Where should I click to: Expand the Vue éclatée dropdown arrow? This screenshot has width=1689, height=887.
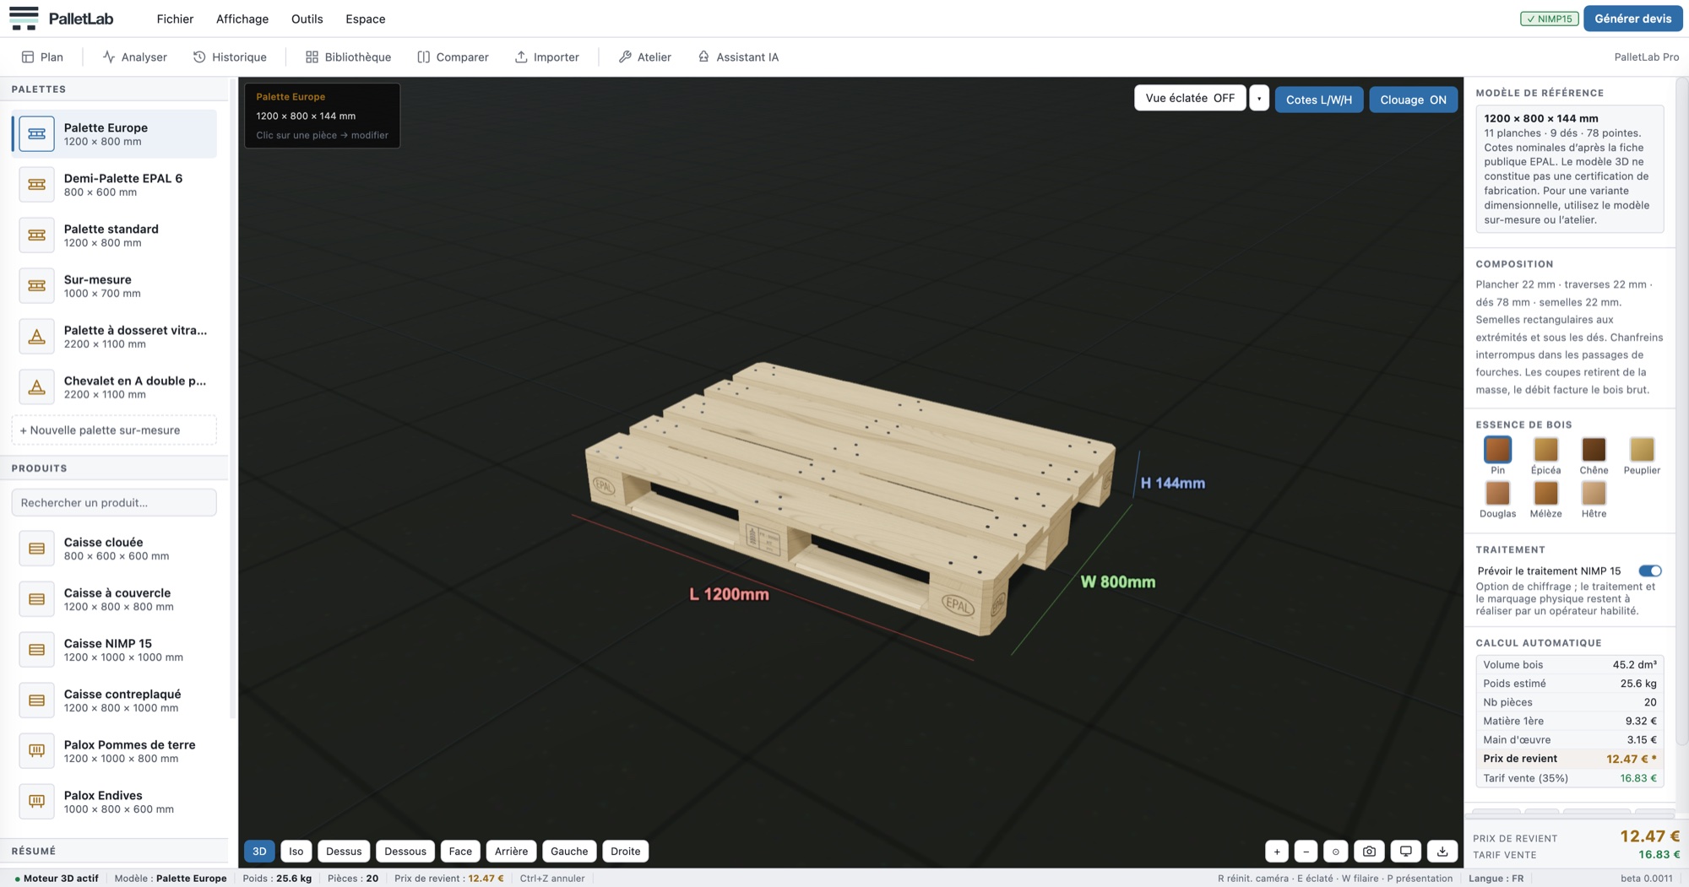pyautogui.click(x=1258, y=99)
